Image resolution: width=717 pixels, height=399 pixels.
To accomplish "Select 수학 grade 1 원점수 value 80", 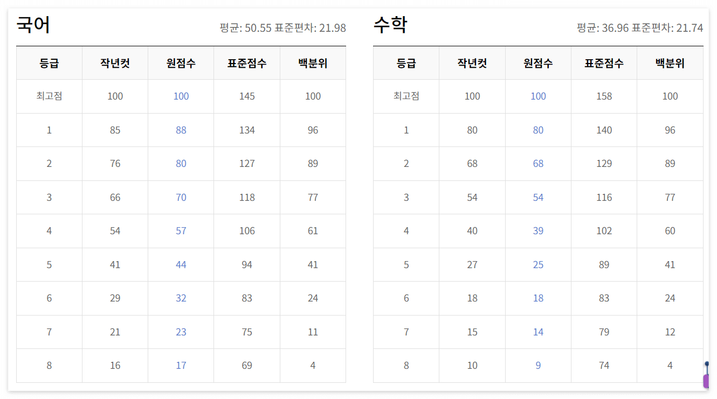I will pyautogui.click(x=537, y=130).
